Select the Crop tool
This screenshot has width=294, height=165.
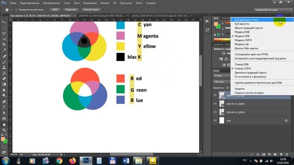tap(4, 44)
